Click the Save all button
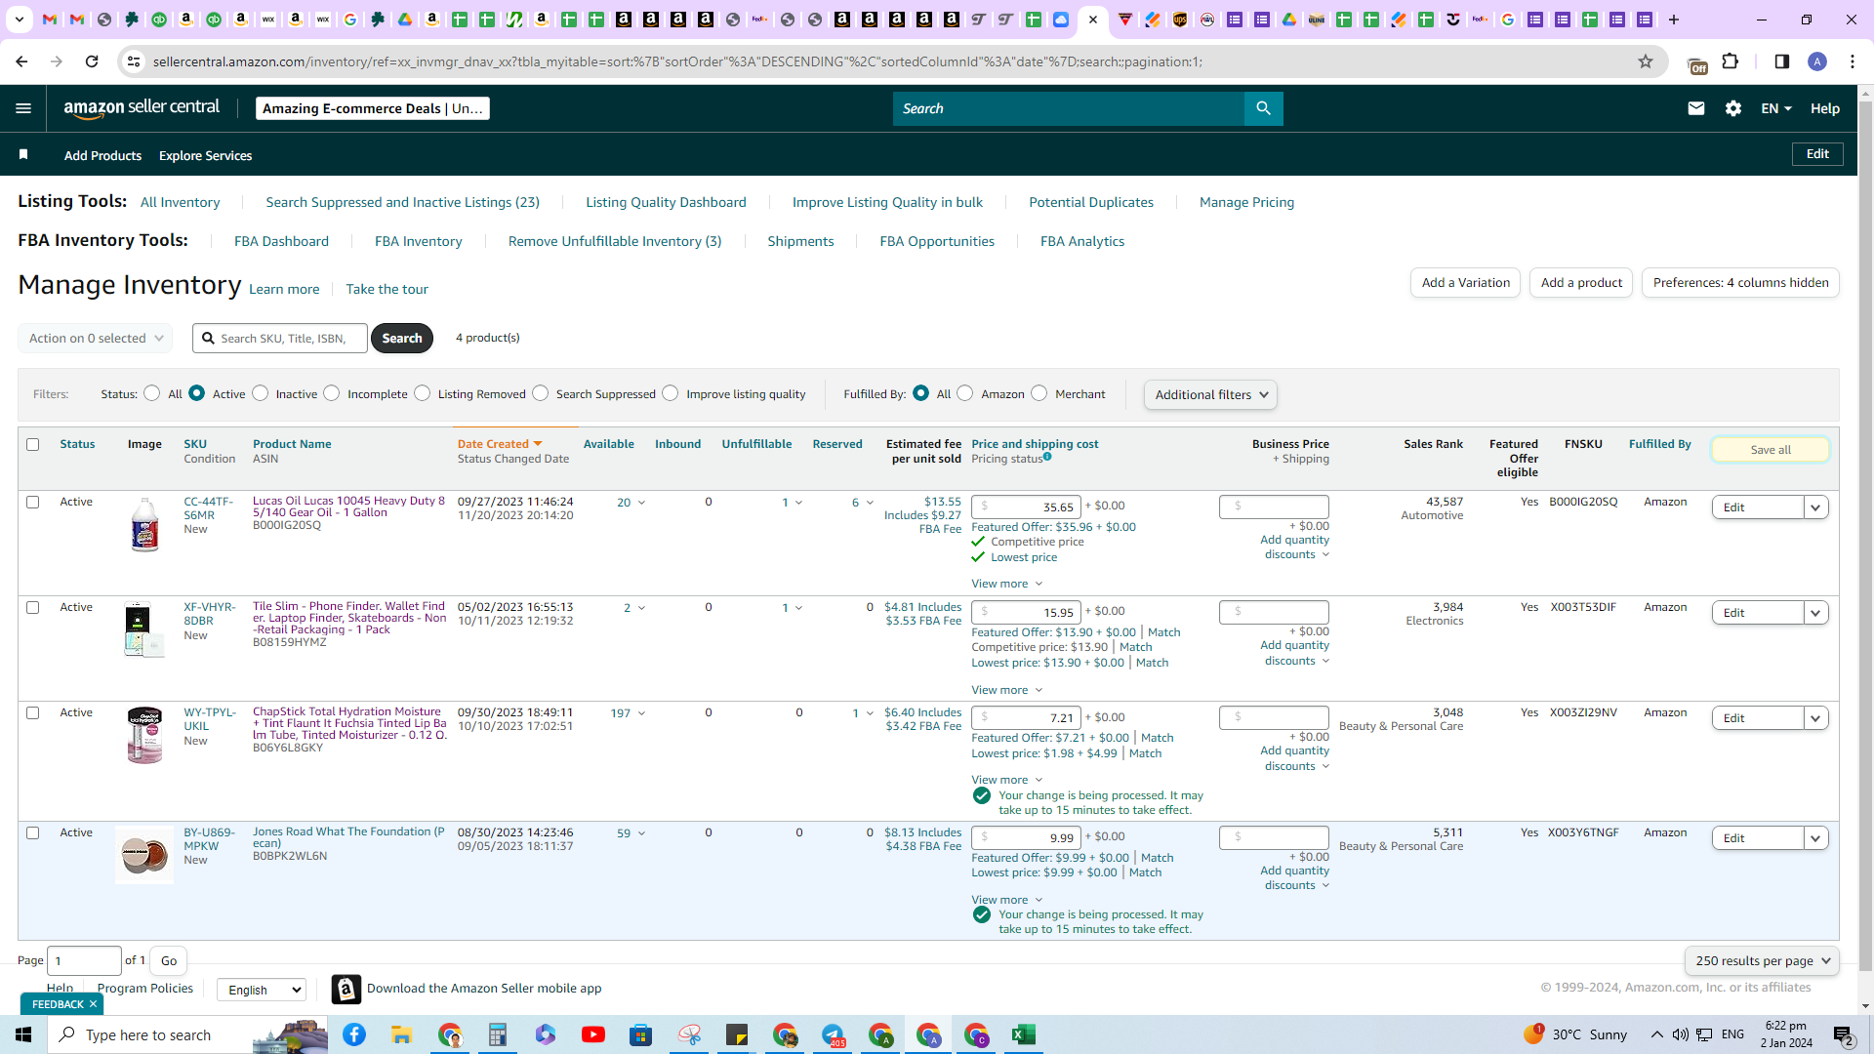 click(1771, 450)
